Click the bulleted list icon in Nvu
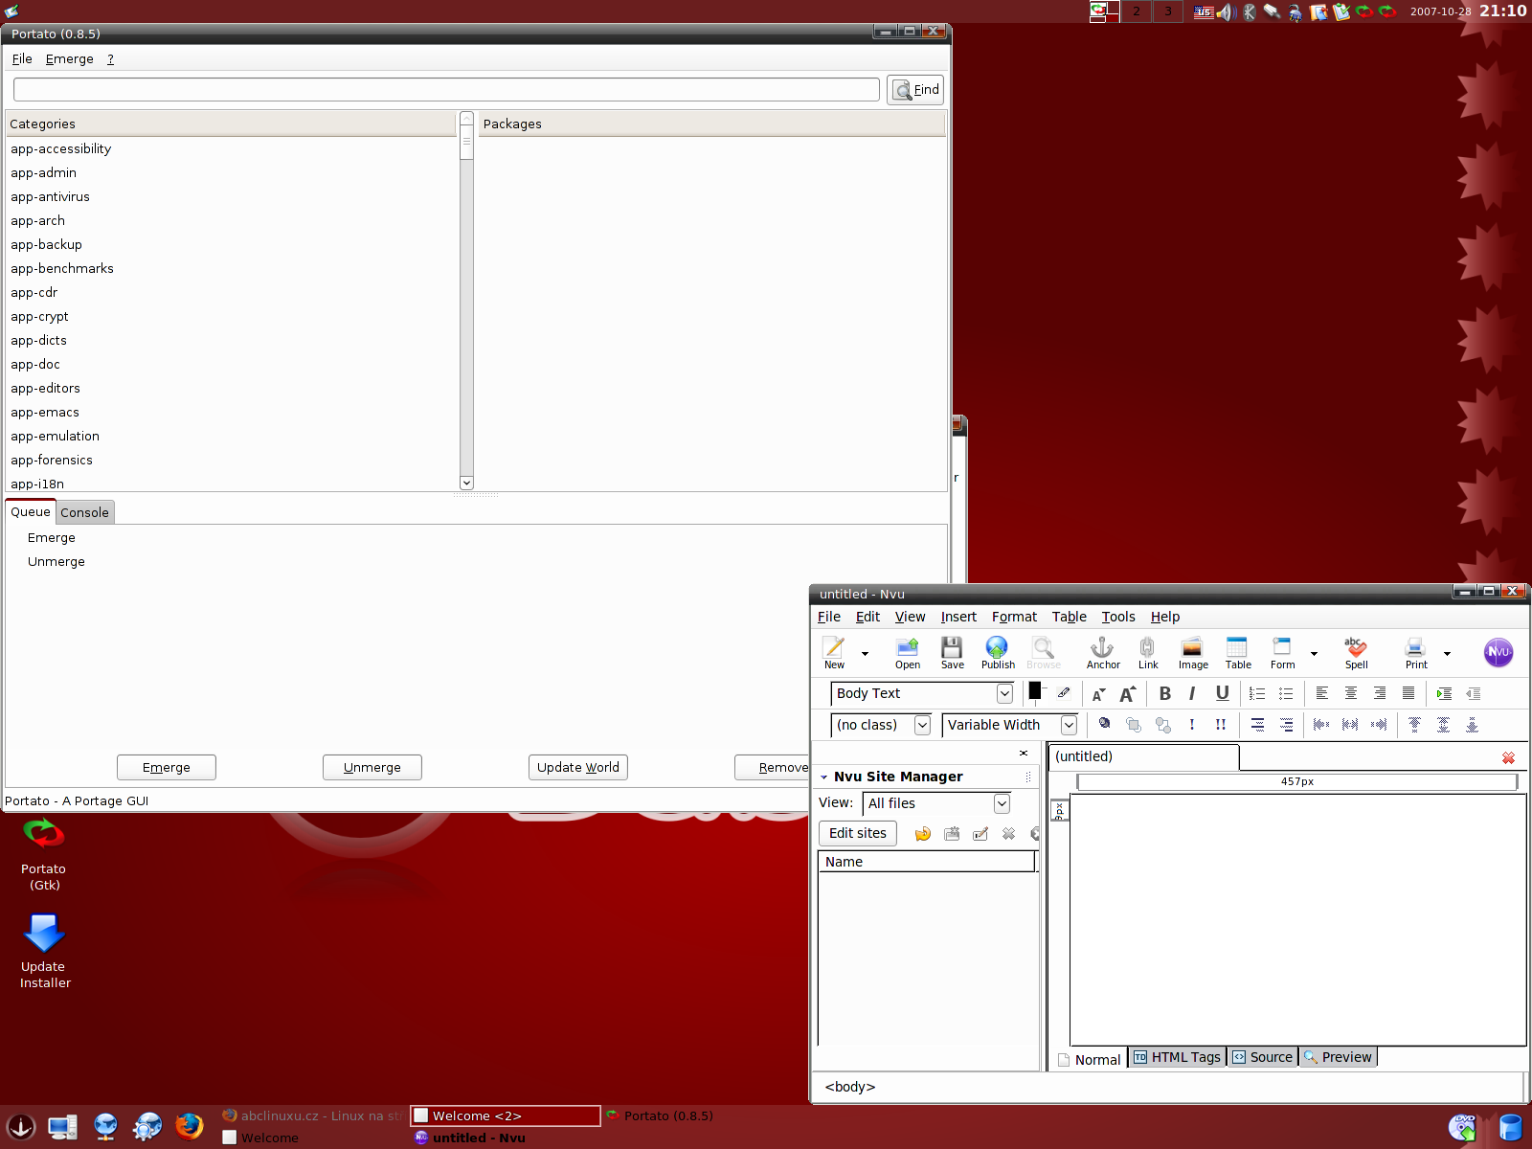This screenshot has width=1532, height=1149. pyautogui.click(x=1286, y=694)
